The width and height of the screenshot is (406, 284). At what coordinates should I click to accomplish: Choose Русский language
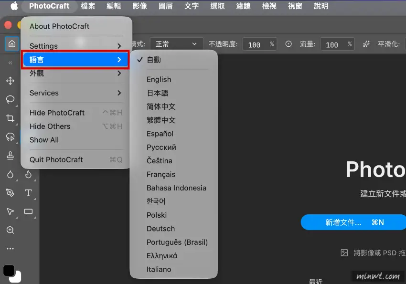173,147
